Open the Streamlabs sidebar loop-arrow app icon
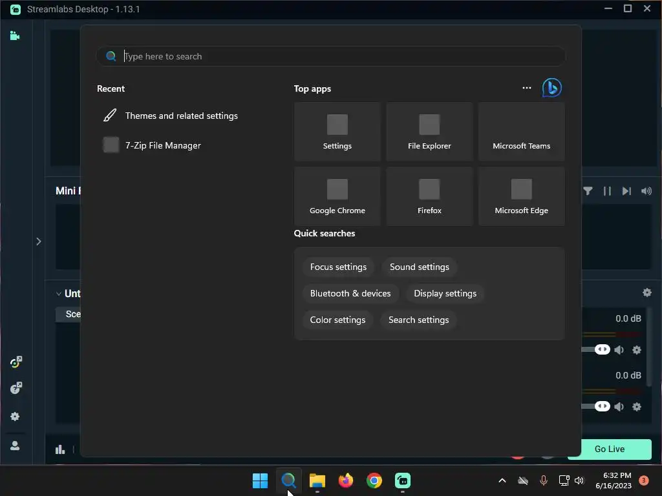The height and width of the screenshot is (496, 662). pos(16,362)
